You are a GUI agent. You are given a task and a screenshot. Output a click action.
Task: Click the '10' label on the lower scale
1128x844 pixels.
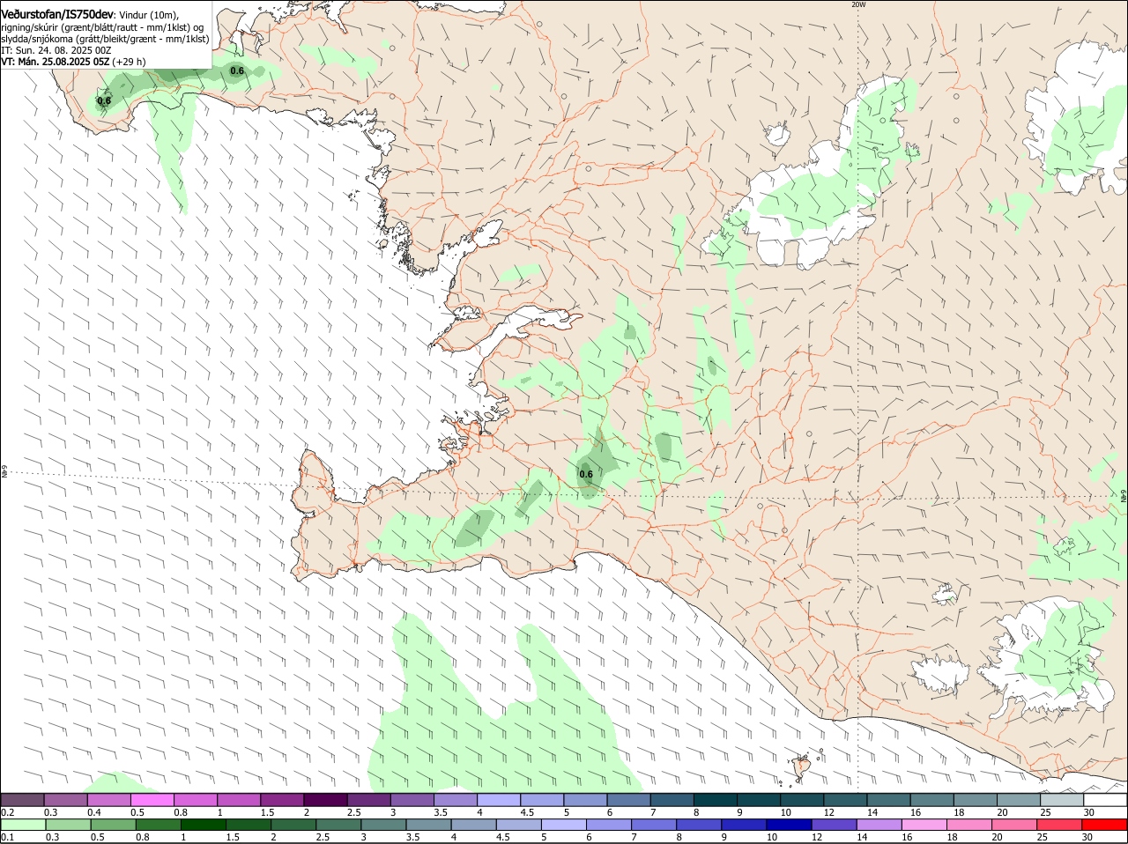pyautogui.click(x=771, y=837)
